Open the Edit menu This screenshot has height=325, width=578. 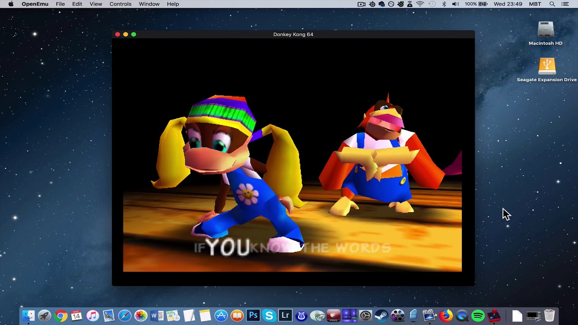point(77,4)
